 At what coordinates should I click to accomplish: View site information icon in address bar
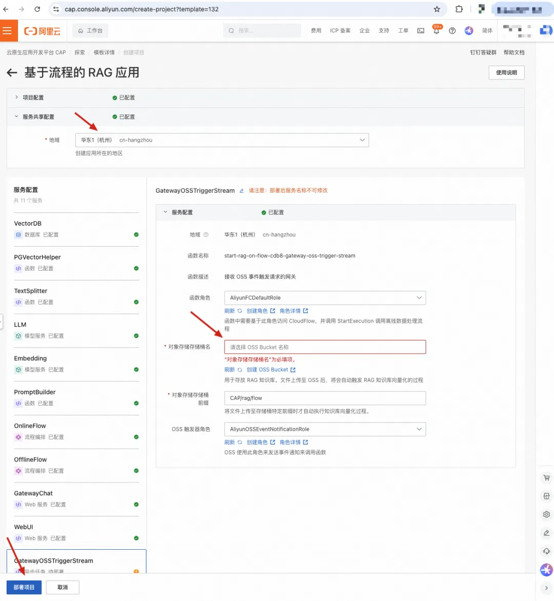[x=56, y=9]
